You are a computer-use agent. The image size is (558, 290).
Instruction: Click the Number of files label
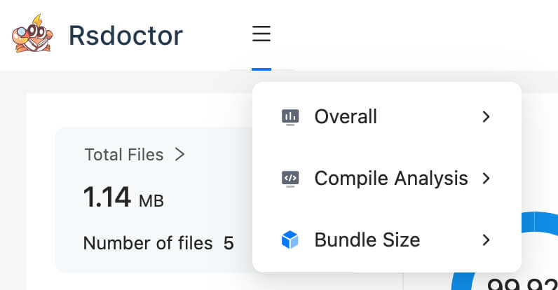tap(148, 244)
